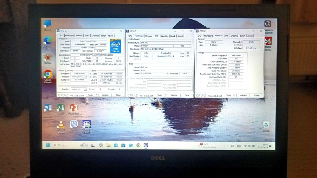Click Close button in the Mainboard window
Screen dimensions: 317x178
point(187,95)
